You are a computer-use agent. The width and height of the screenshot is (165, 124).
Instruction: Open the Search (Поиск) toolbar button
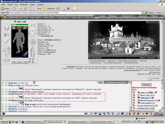[37, 9]
